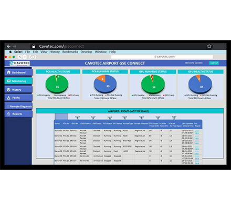Click the padlock icon beside the URL
This screenshot has height=210, width=231.
(x=34, y=46)
